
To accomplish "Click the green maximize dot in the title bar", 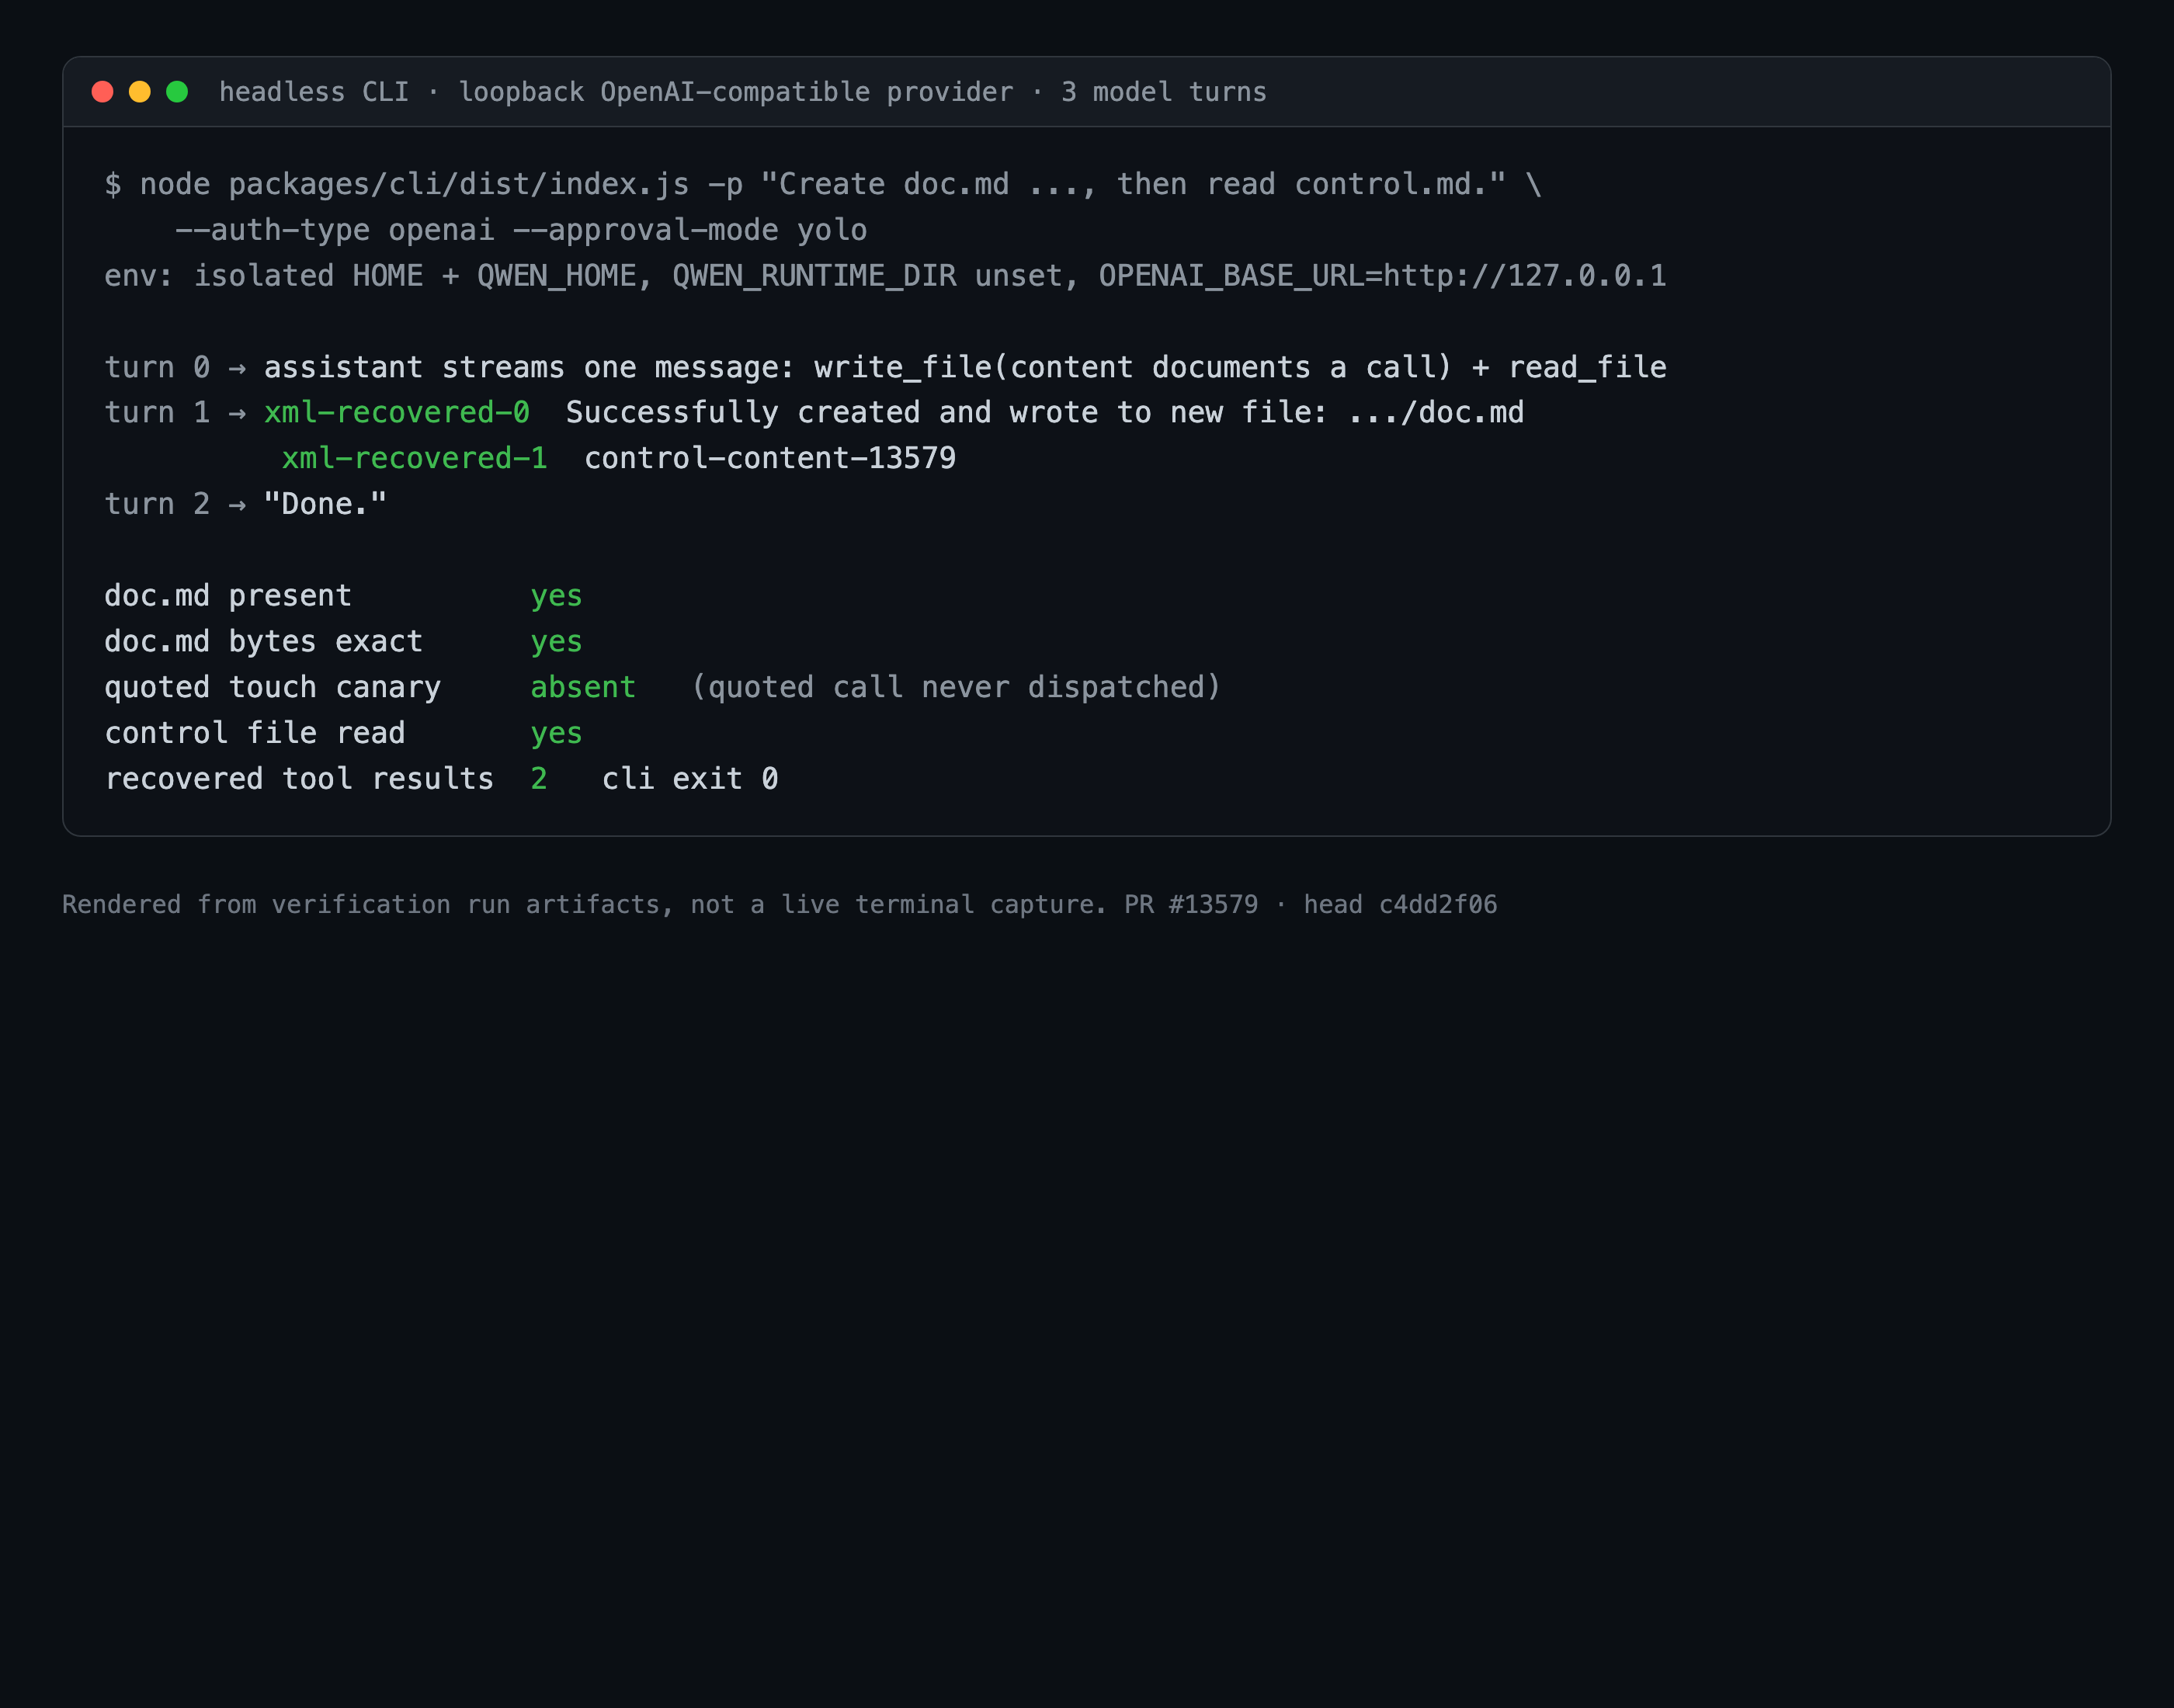I will pyautogui.click(x=177, y=92).
